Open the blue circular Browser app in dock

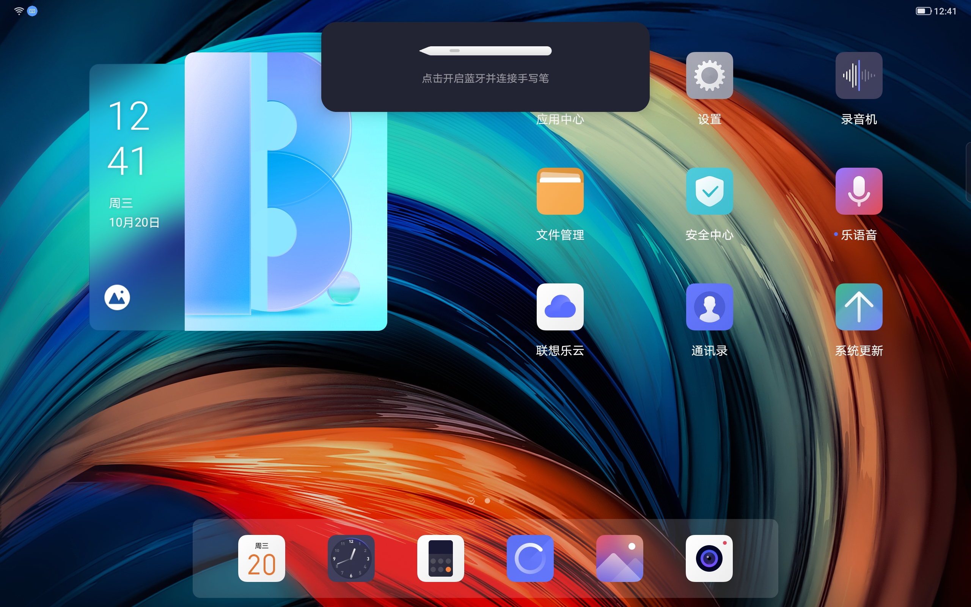tap(530, 558)
